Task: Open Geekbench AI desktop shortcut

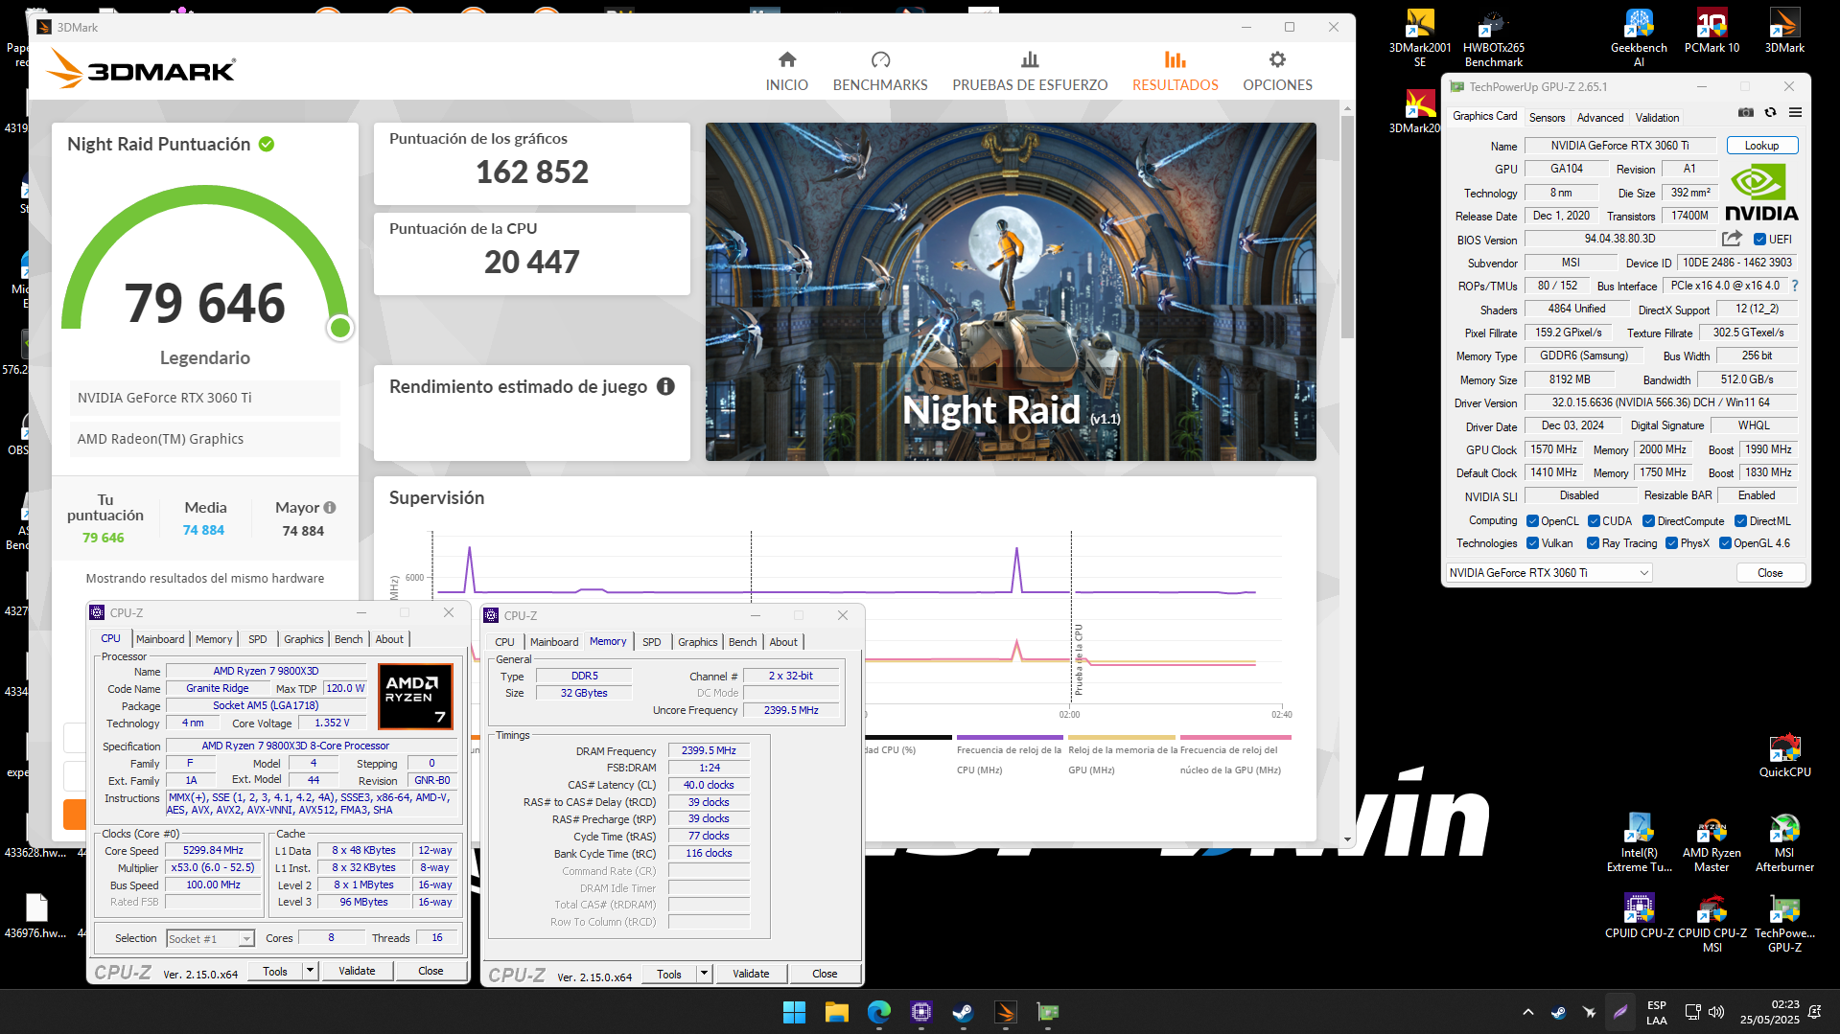Action: pyautogui.click(x=1639, y=38)
